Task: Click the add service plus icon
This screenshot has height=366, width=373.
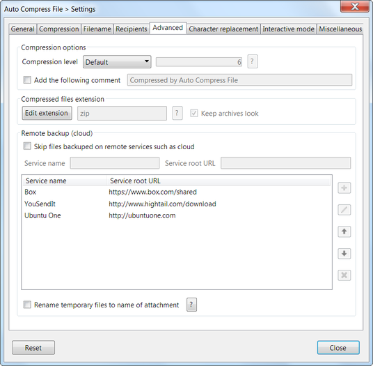Action: [x=344, y=188]
